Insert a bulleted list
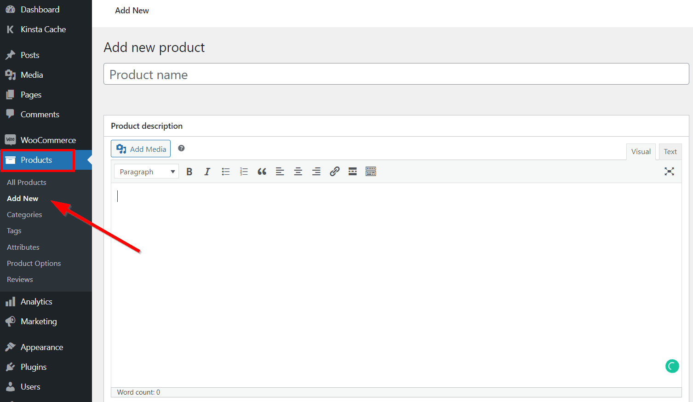 (225, 171)
